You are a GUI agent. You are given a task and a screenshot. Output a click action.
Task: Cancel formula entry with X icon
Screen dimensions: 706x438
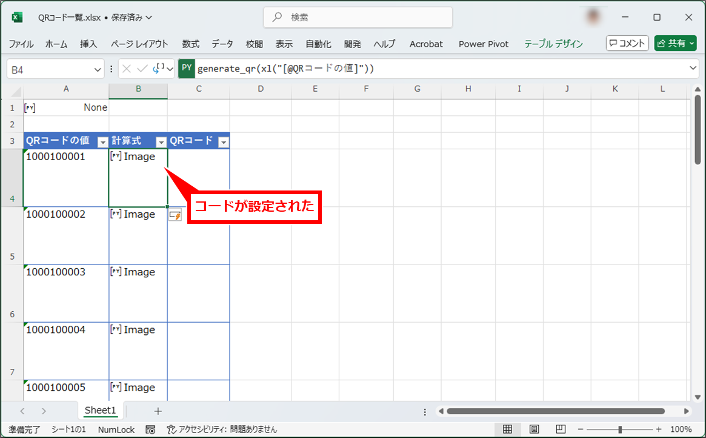coord(127,69)
